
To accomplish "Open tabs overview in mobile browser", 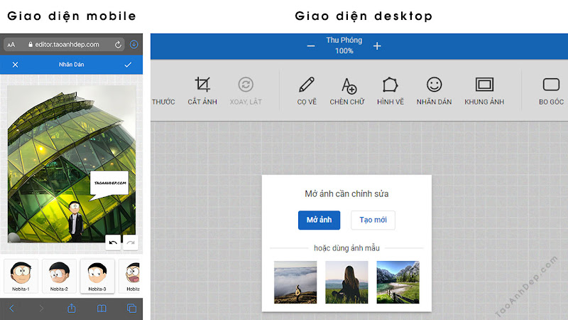I will click(131, 309).
